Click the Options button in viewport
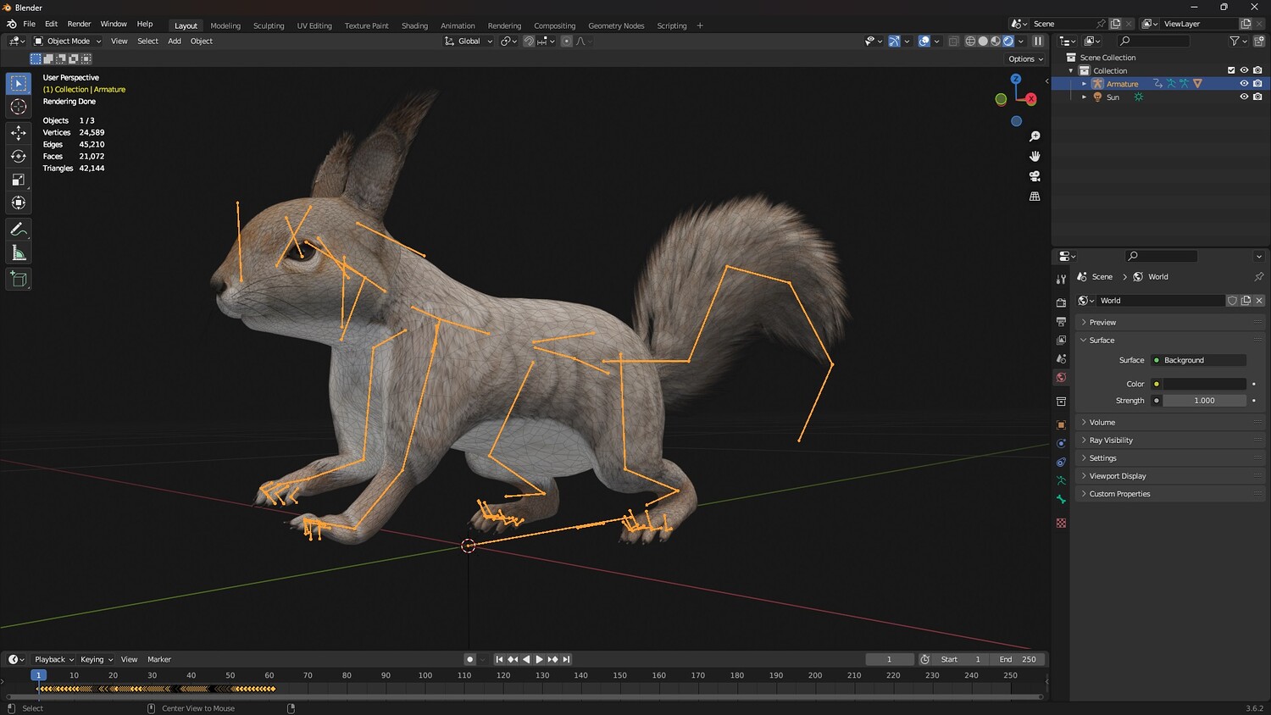 click(1025, 59)
